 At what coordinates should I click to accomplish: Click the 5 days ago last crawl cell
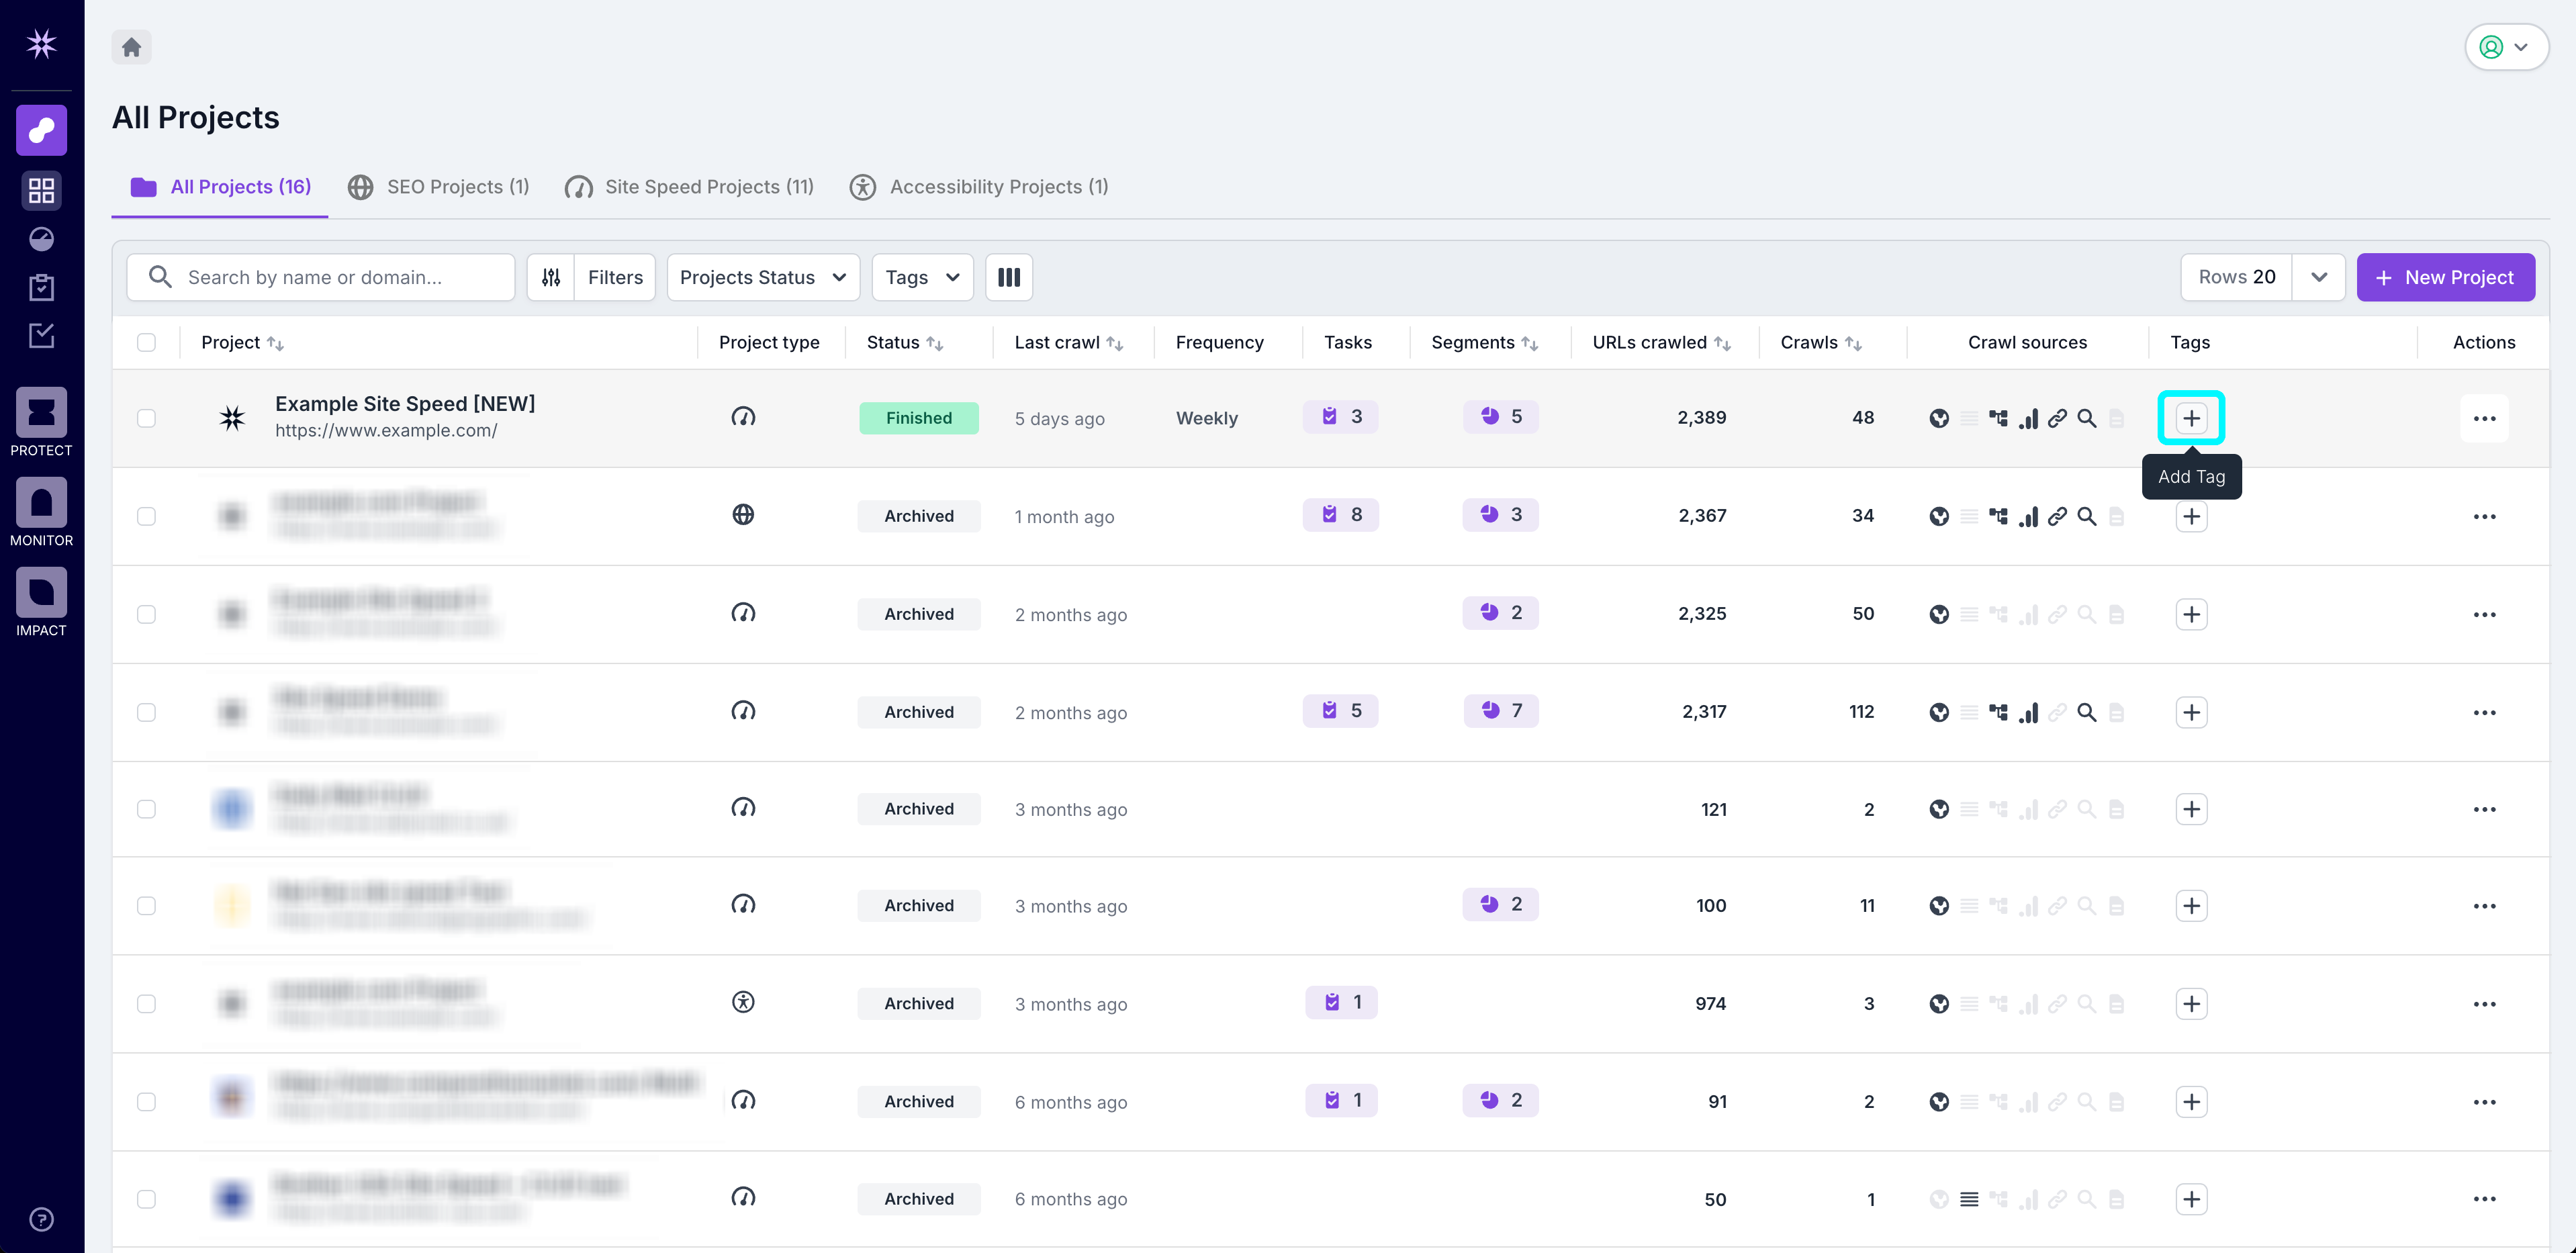[1059, 419]
